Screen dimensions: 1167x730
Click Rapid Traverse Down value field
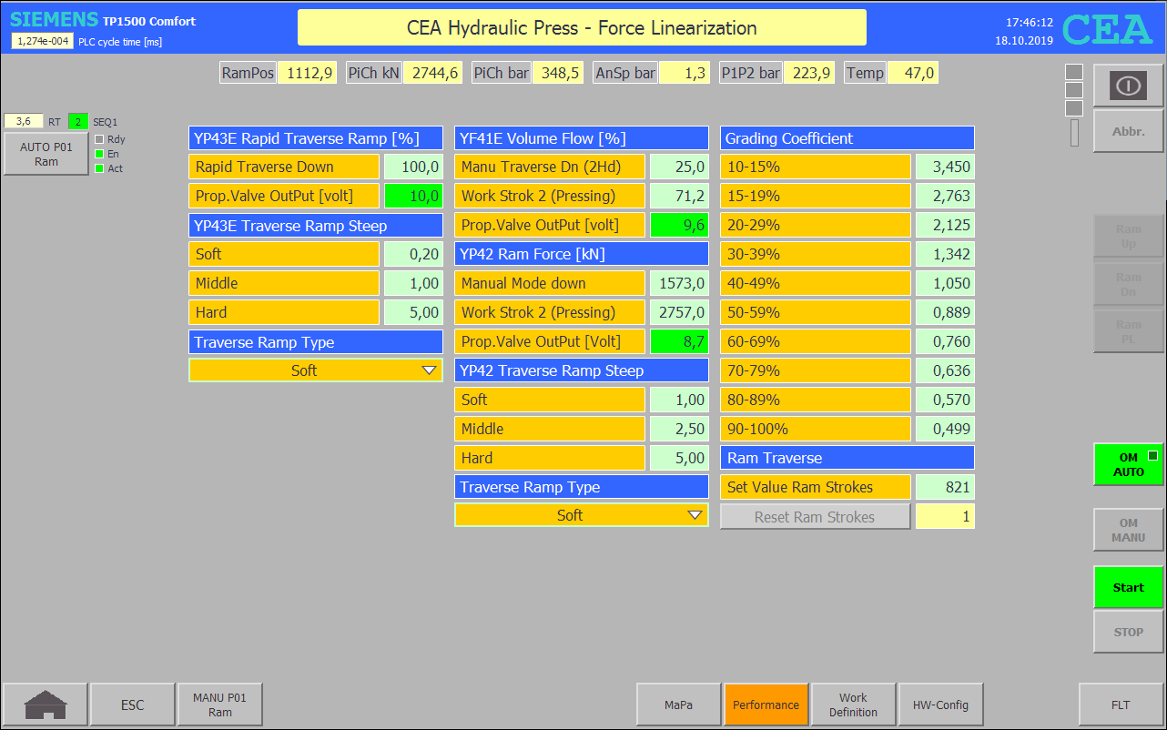pos(413,167)
